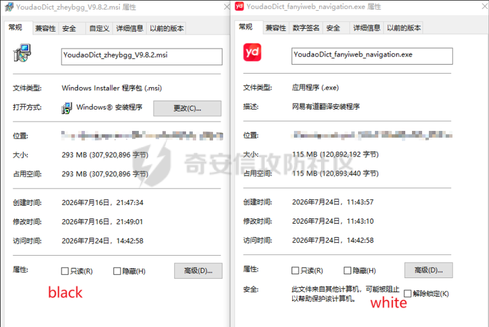The image size is (489, 327).
Task: Click 占用空间 value 293 MB in msi window
Action: click(105, 174)
